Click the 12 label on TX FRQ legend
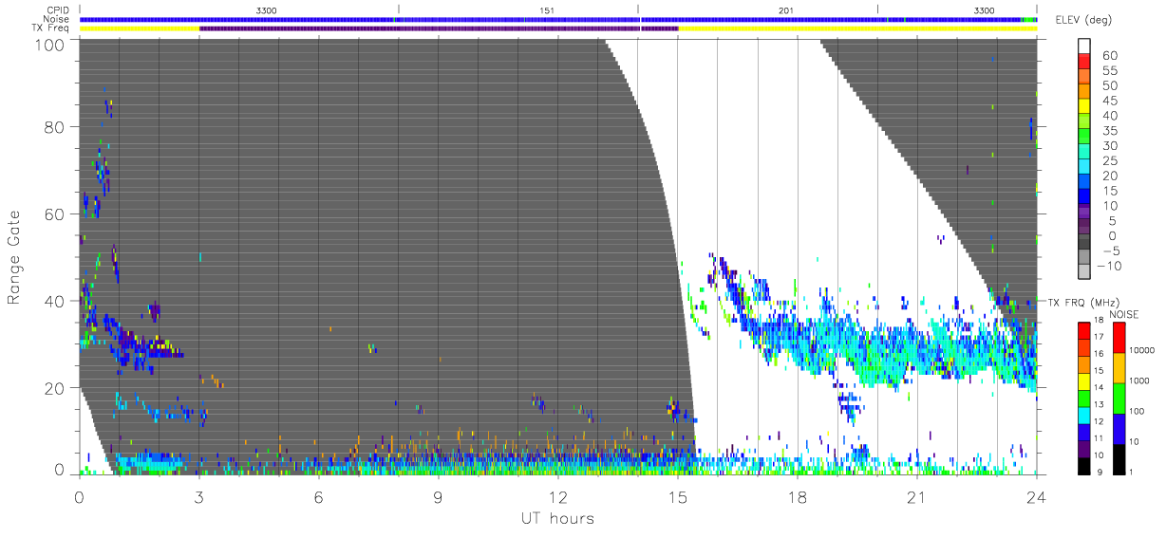 tap(1099, 421)
